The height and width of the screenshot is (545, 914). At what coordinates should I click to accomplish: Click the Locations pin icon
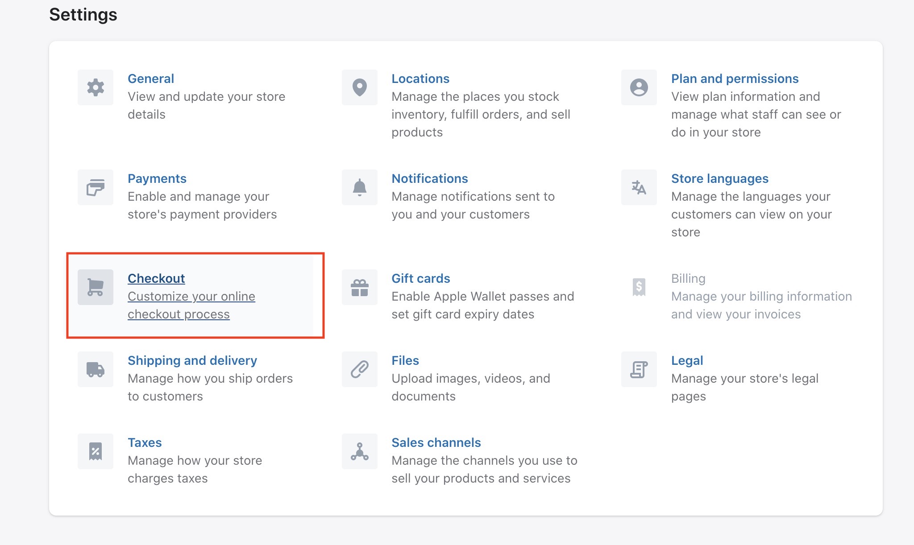point(359,87)
